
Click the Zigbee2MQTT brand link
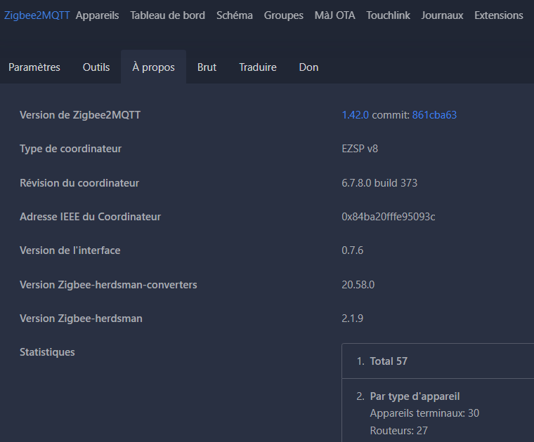(37, 15)
